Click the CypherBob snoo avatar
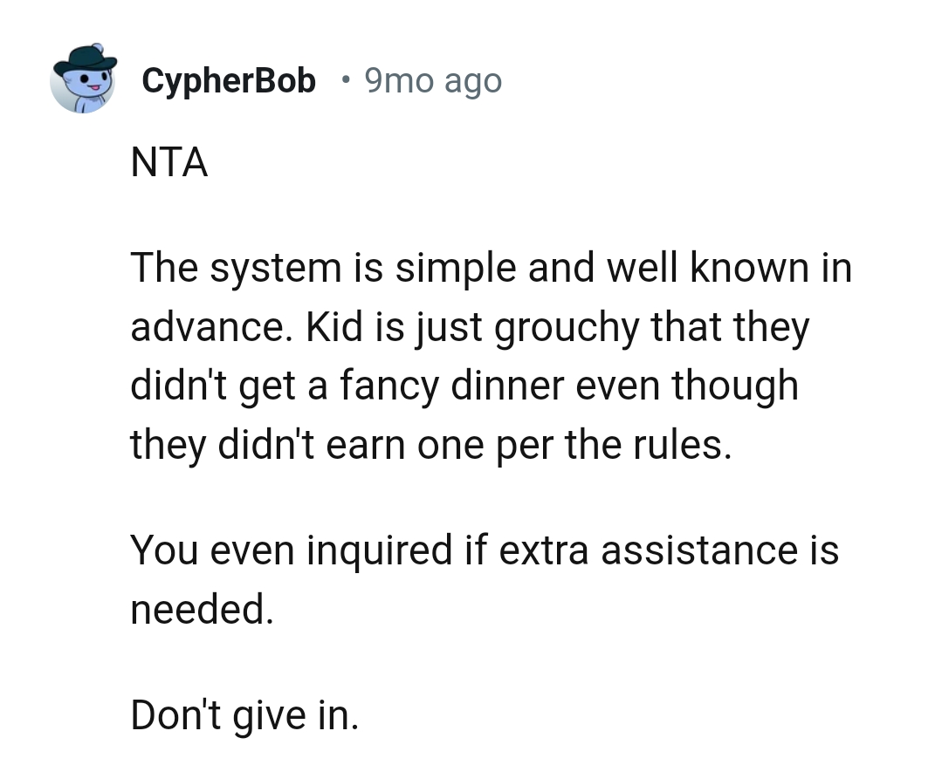This screenshot has width=942, height=772. pos(83,80)
